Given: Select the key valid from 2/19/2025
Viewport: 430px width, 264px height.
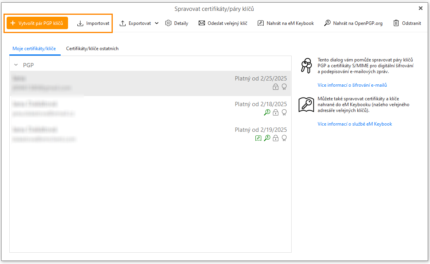Looking at the screenshot, I should pyautogui.click(x=150, y=134).
